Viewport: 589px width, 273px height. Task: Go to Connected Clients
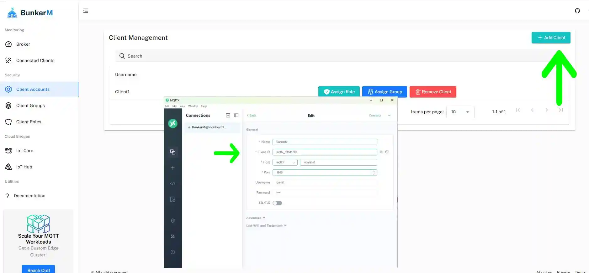click(x=39, y=60)
